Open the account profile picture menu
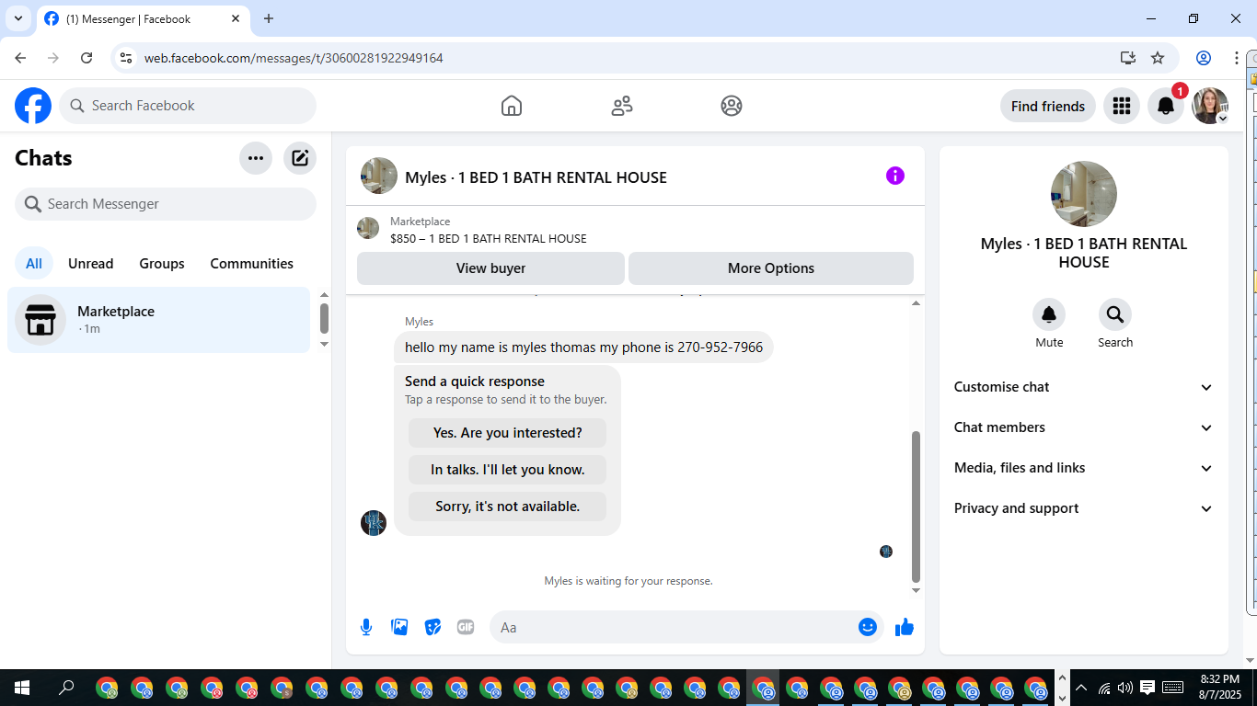 (1210, 106)
